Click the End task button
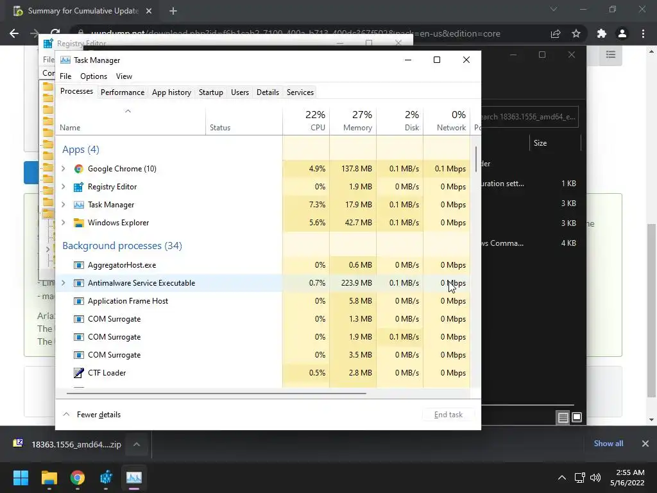 (448, 415)
